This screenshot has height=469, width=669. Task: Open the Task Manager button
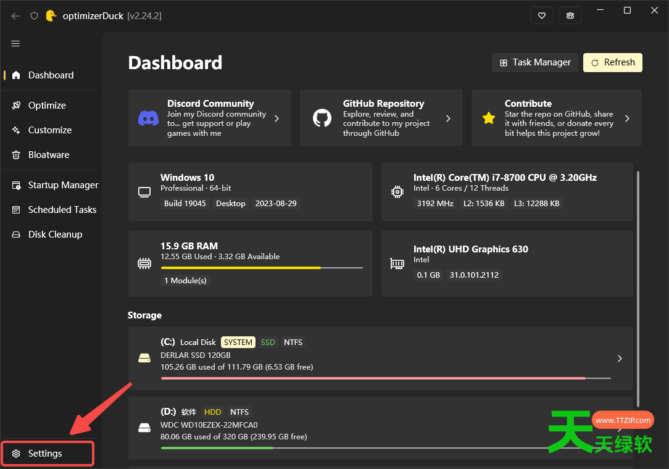pos(535,63)
